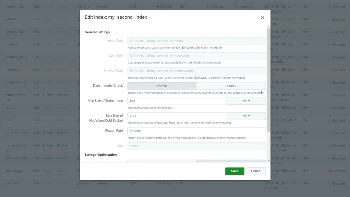Close the Edit Index dialog via X
The width and height of the screenshot is (350, 197).
pyautogui.click(x=262, y=18)
